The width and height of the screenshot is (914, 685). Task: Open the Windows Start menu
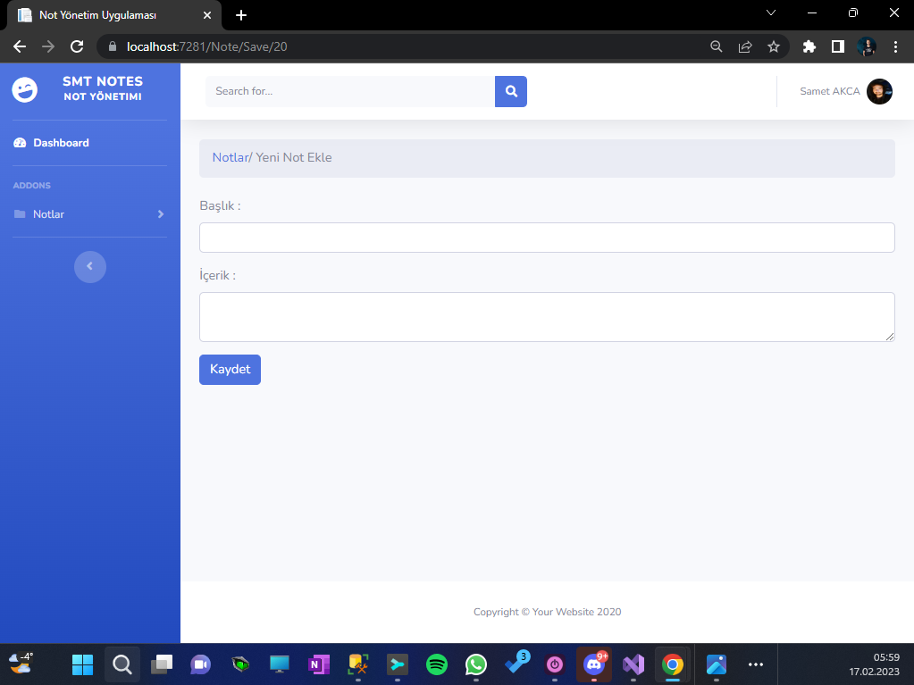click(82, 664)
